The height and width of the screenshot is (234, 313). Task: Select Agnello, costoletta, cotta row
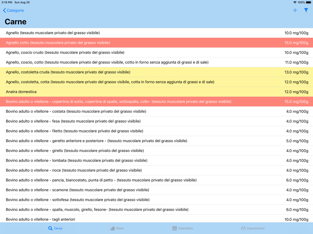pos(156,82)
